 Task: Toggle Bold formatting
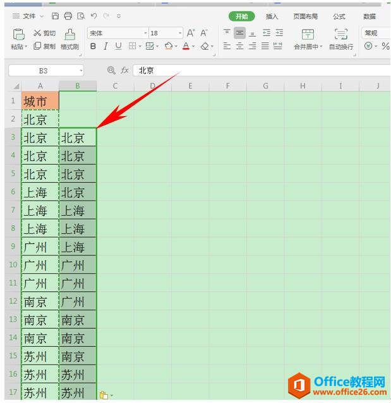pos(93,46)
